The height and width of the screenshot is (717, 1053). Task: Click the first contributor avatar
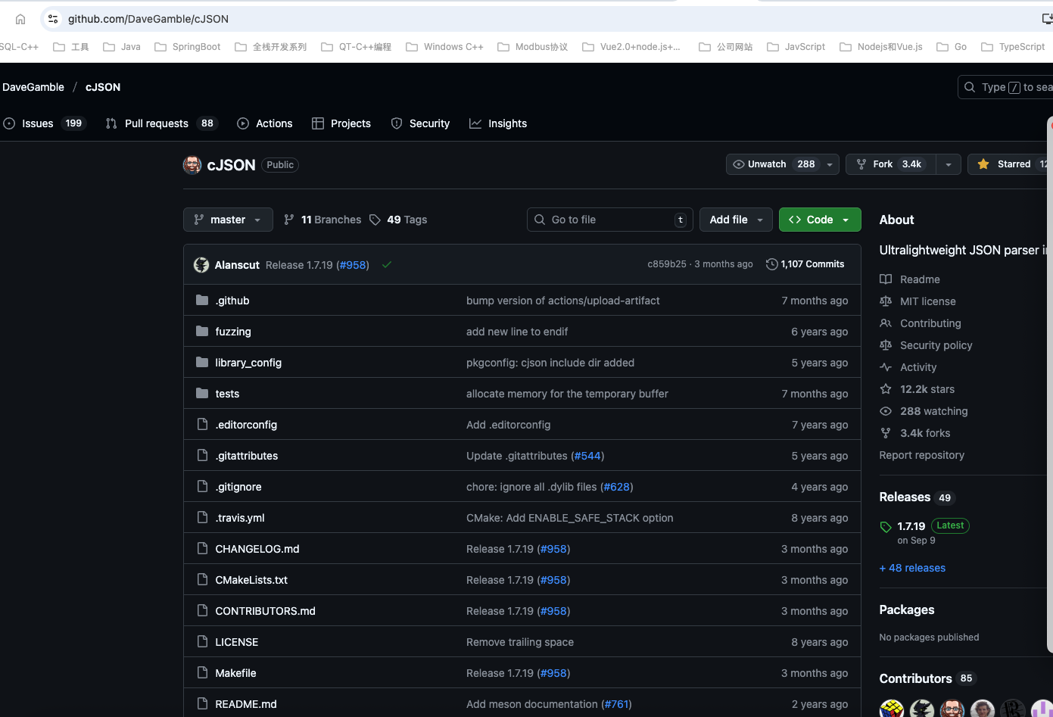click(892, 709)
